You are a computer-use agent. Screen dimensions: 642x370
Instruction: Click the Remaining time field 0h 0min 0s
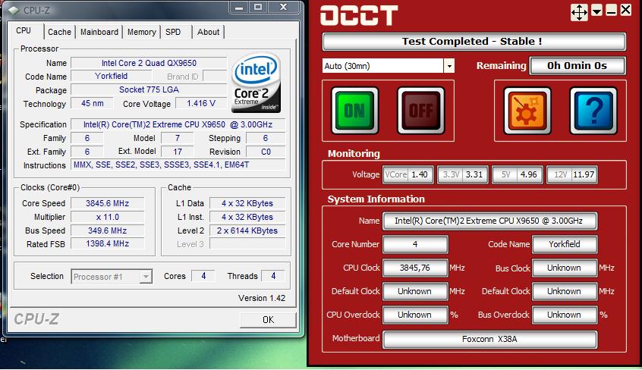coord(577,65)
